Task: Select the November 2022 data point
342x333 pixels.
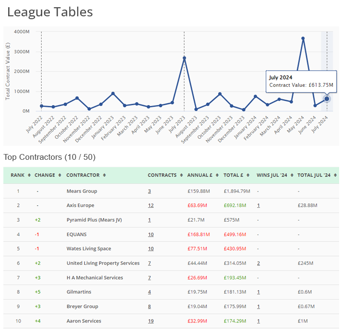Action: point(89,108)
